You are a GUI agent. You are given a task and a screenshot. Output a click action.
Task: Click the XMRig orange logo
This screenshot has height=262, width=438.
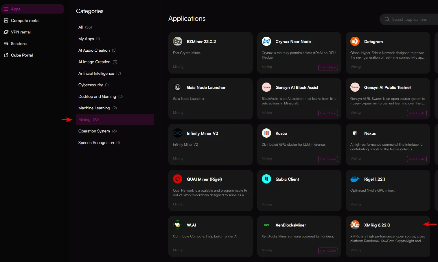point(355,225)
